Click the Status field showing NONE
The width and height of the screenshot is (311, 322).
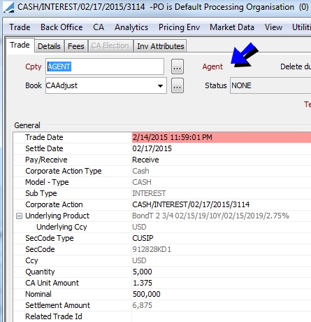270,85
